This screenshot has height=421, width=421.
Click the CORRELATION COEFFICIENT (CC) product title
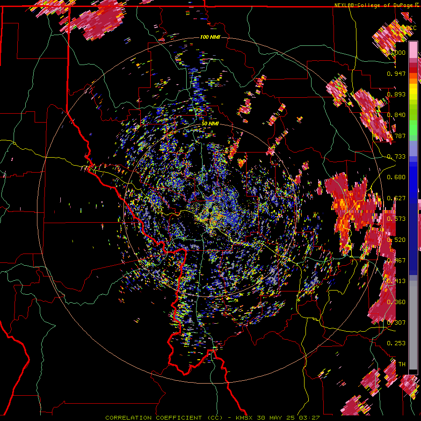pyautogui.click(x=164, y=418)
